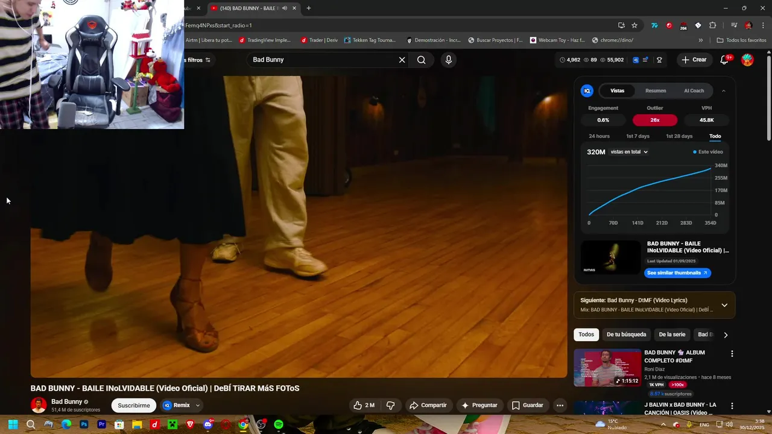Open Photoshop from the taskbar

84,424
